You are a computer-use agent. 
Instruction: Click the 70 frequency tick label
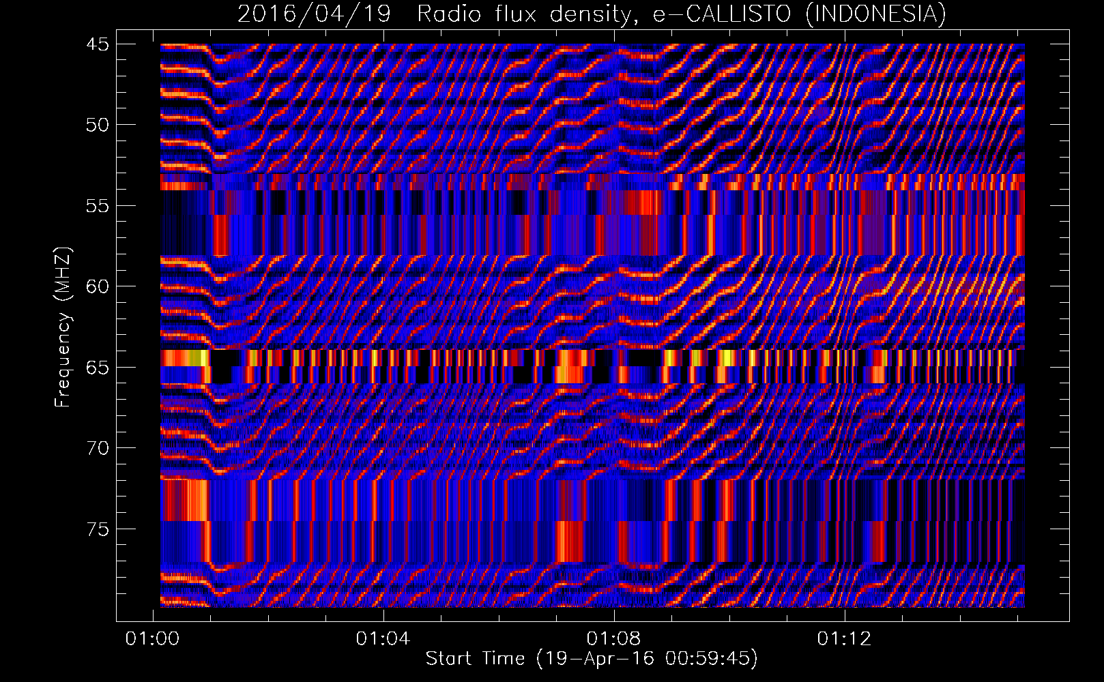[97, 448]
